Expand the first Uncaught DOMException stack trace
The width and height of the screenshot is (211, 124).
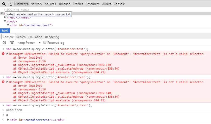pos(7,54)
